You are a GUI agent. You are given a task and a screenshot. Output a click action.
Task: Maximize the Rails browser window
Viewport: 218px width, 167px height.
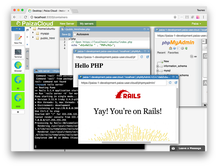click(x=173, y=77)
